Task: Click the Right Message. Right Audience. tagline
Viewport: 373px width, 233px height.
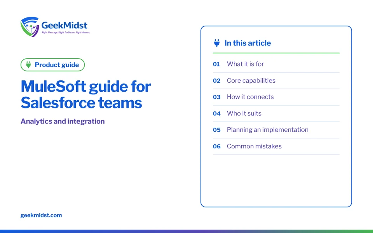Action: click(66, 32)
